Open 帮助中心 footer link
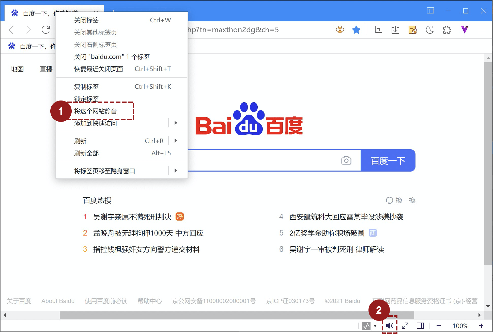The image size is (493, 334). (150, 301)
